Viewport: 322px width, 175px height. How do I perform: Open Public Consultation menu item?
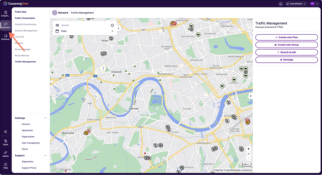[25, 18]
